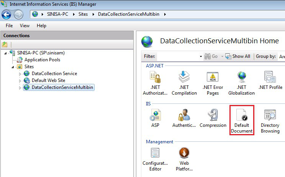Click DataCollectionServiceMultibin in the breadcrumb
Viewport: 285px width, 177px height.
point(128,14)
